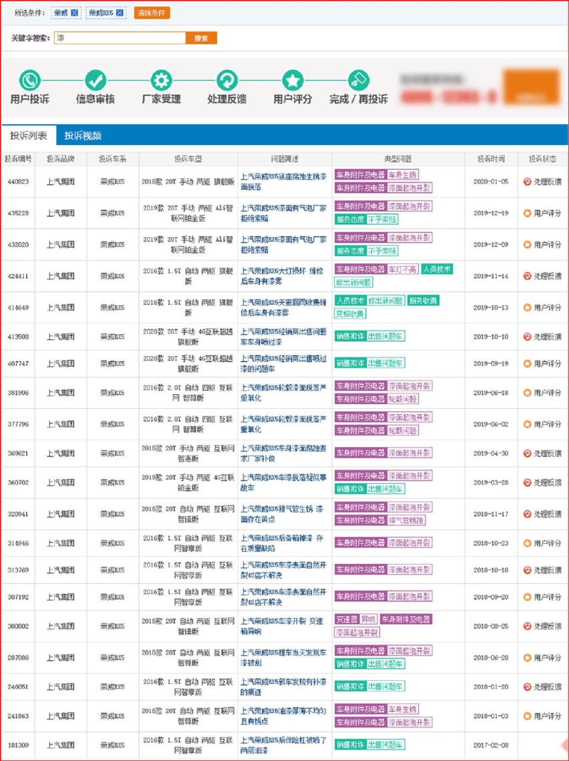
Task: Open complaint 提车当天发现车漆被刮
Action: pyautogui.click(x=284, y=657)
